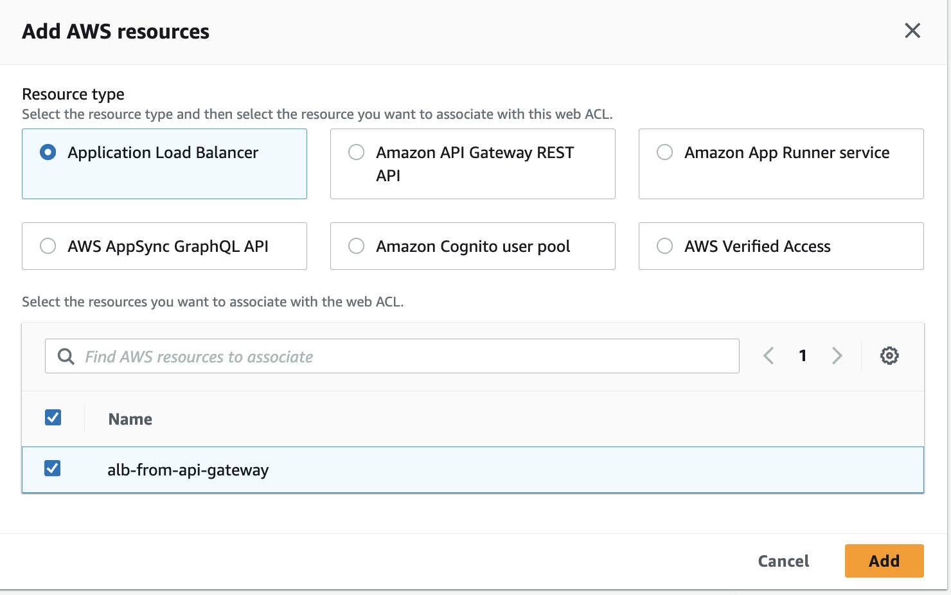This screenshot has height=595, width=951.
Task: Open the table preferences gear icon
Action: click(889, 355)
